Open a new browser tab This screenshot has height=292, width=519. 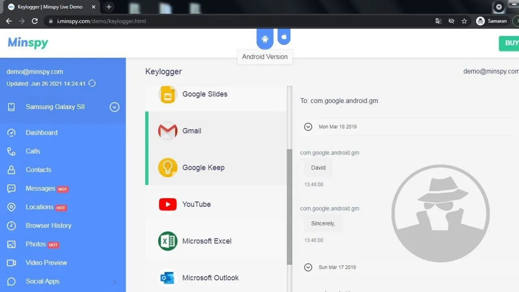click(x=109, y=7)
